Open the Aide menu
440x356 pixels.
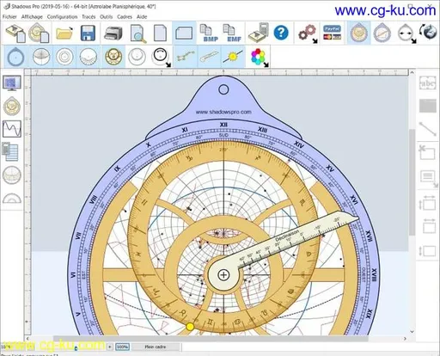pyautogui.click(x=142, y=16)
